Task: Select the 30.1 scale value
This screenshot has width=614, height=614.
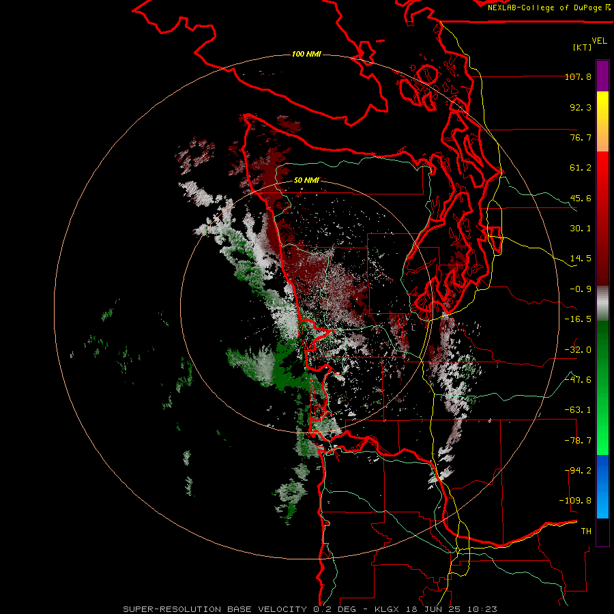Action: [581, 229]
